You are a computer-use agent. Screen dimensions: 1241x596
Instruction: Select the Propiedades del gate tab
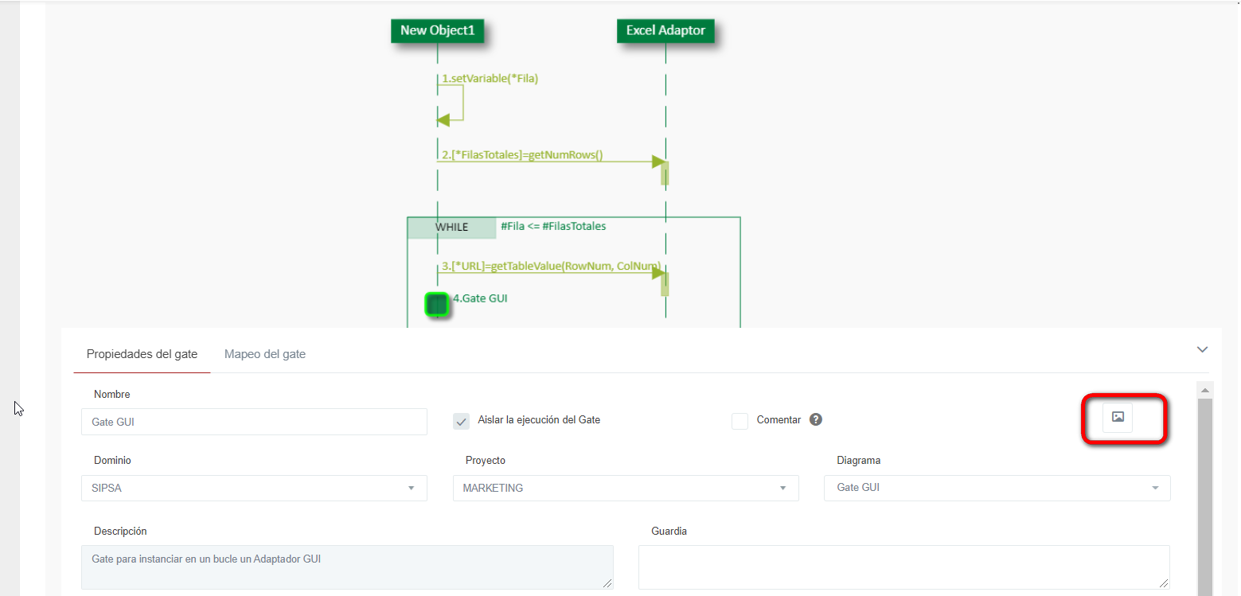point(142,354)
